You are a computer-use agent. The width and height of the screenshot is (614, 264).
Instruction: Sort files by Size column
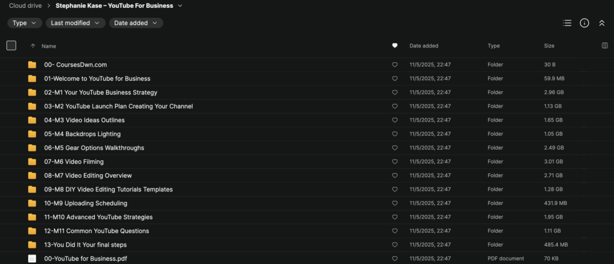click(549, 45)
